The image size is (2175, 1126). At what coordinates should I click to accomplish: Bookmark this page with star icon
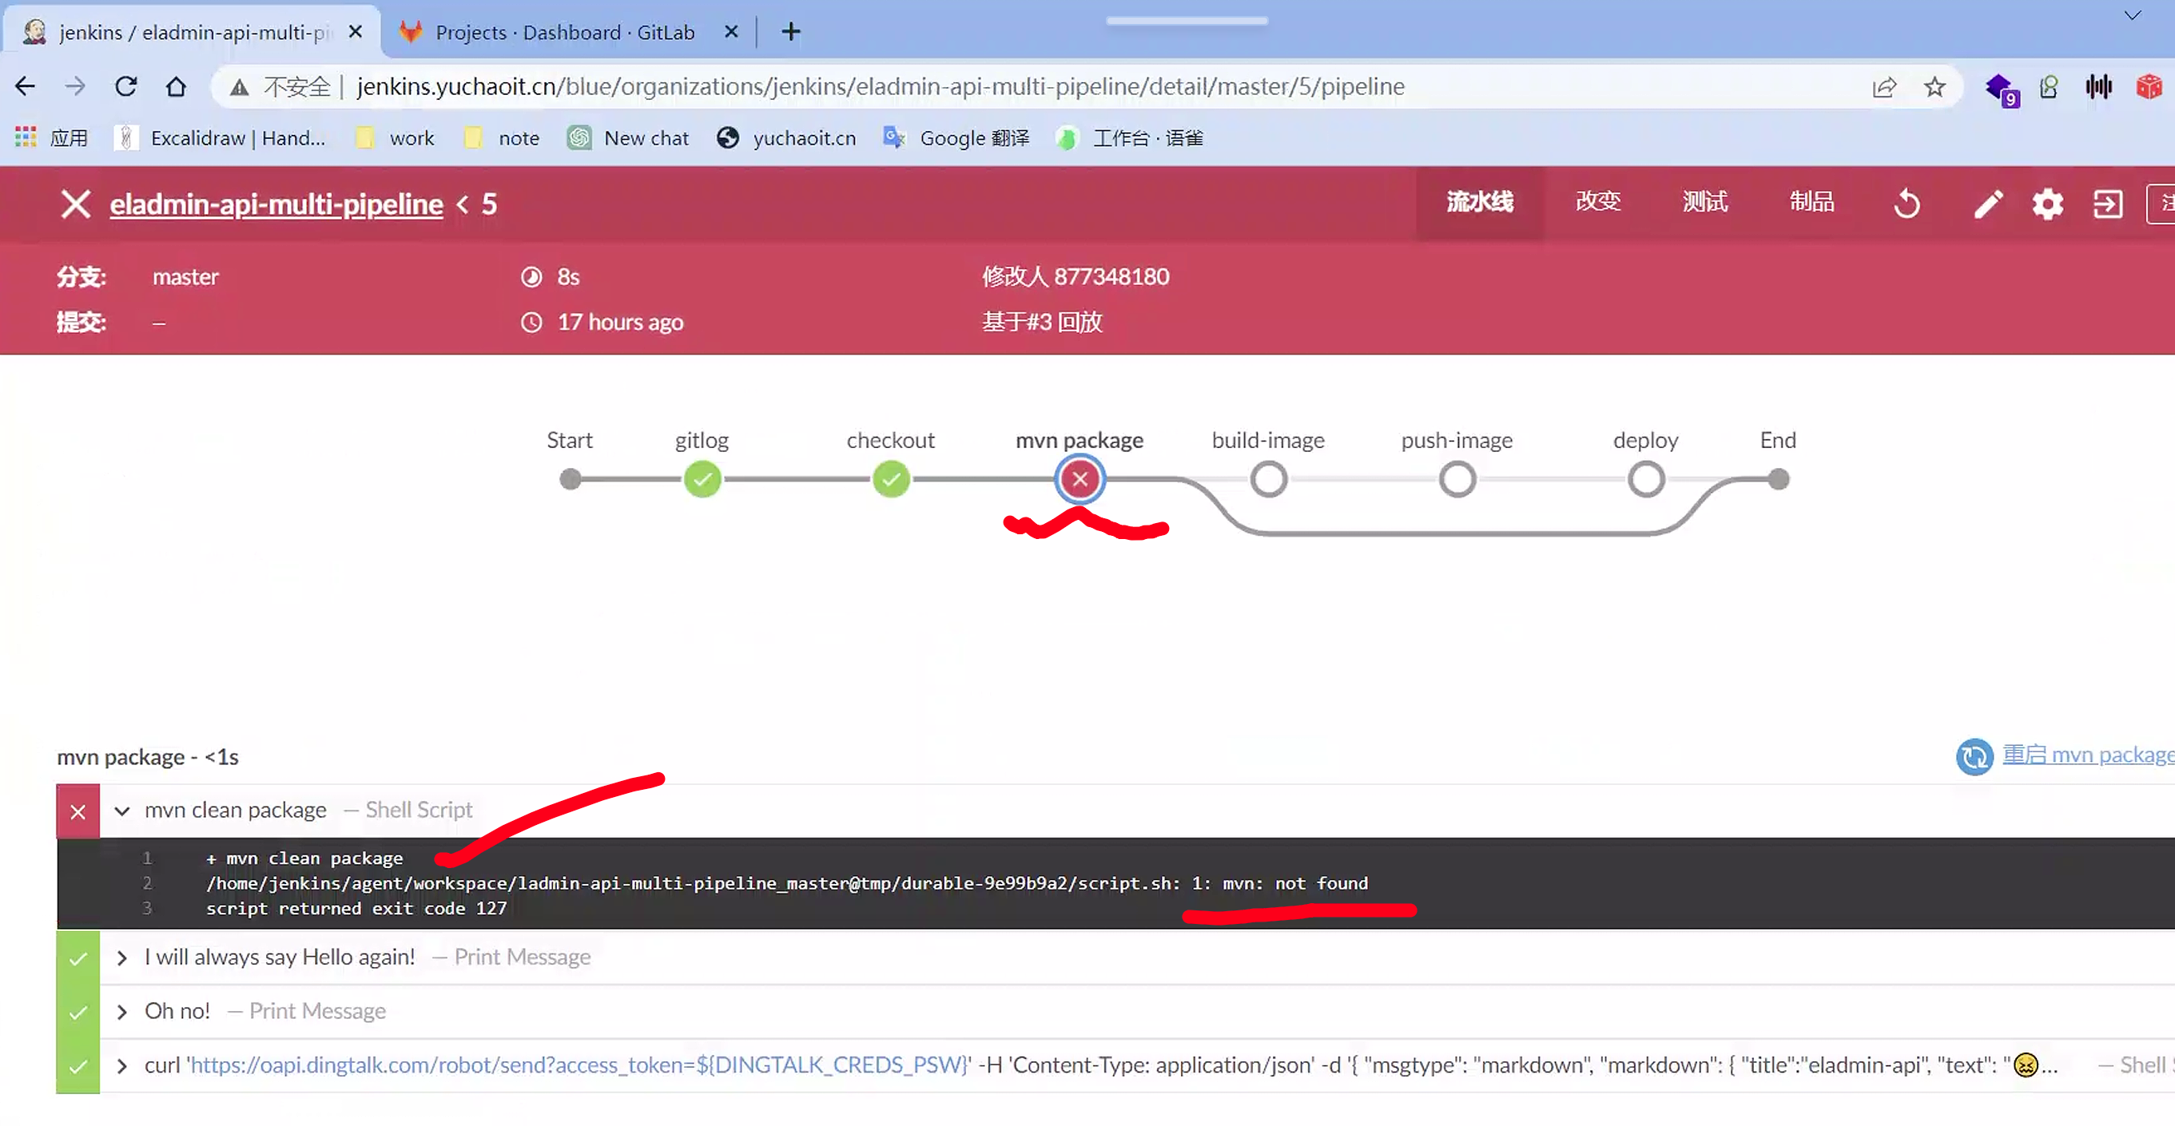click(x=1934, y=87)
